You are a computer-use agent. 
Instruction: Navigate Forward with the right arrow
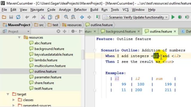click(89, 17)
